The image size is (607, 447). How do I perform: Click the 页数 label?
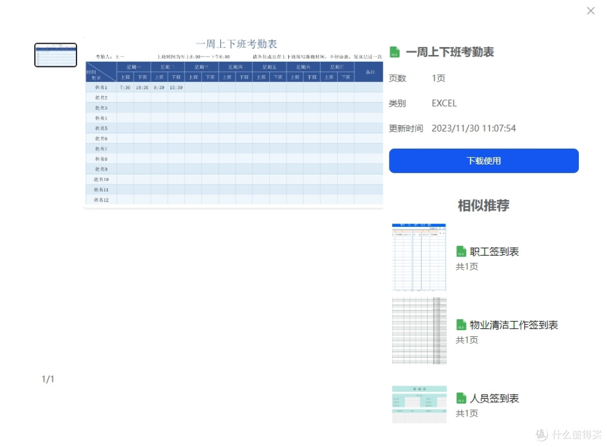397,78
